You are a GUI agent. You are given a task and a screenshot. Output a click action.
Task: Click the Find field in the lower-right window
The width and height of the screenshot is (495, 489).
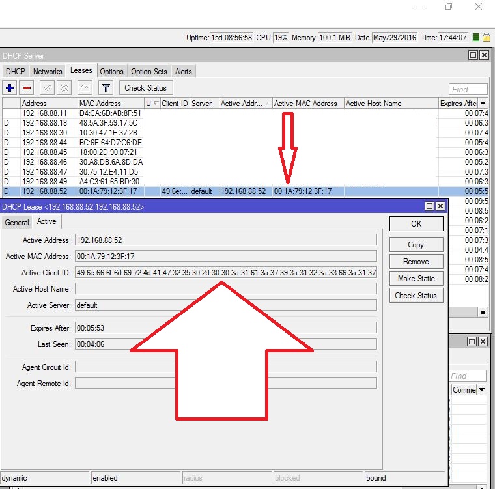click(468, 376)
